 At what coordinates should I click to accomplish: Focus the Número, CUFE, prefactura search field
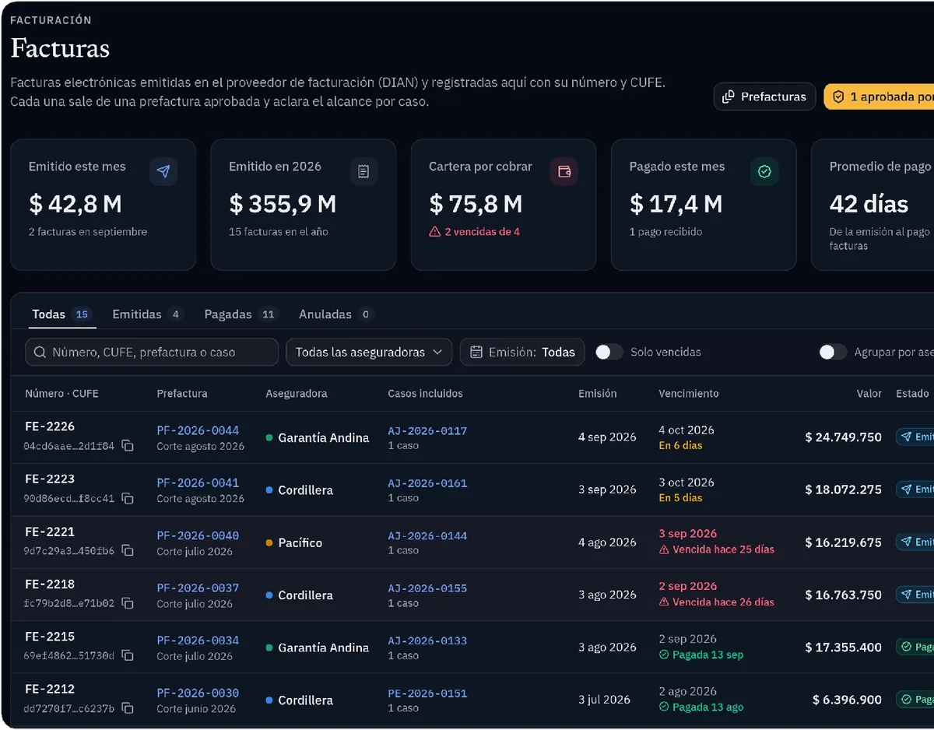(x=152, y=353)
